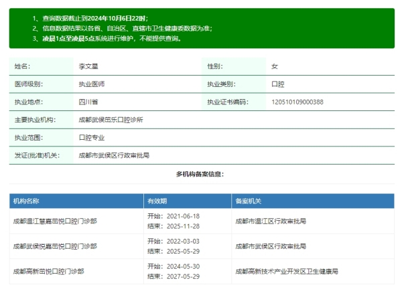Select 成都市武侯区行政审批局 in the filing table
Viewport: 402px width, 291px height.
(x=271, y=246)
